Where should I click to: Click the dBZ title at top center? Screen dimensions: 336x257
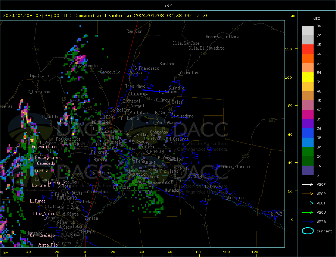(168, 6)
